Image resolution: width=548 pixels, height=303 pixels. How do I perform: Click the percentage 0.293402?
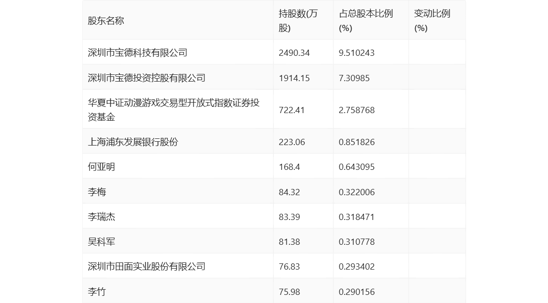[356, 267]
